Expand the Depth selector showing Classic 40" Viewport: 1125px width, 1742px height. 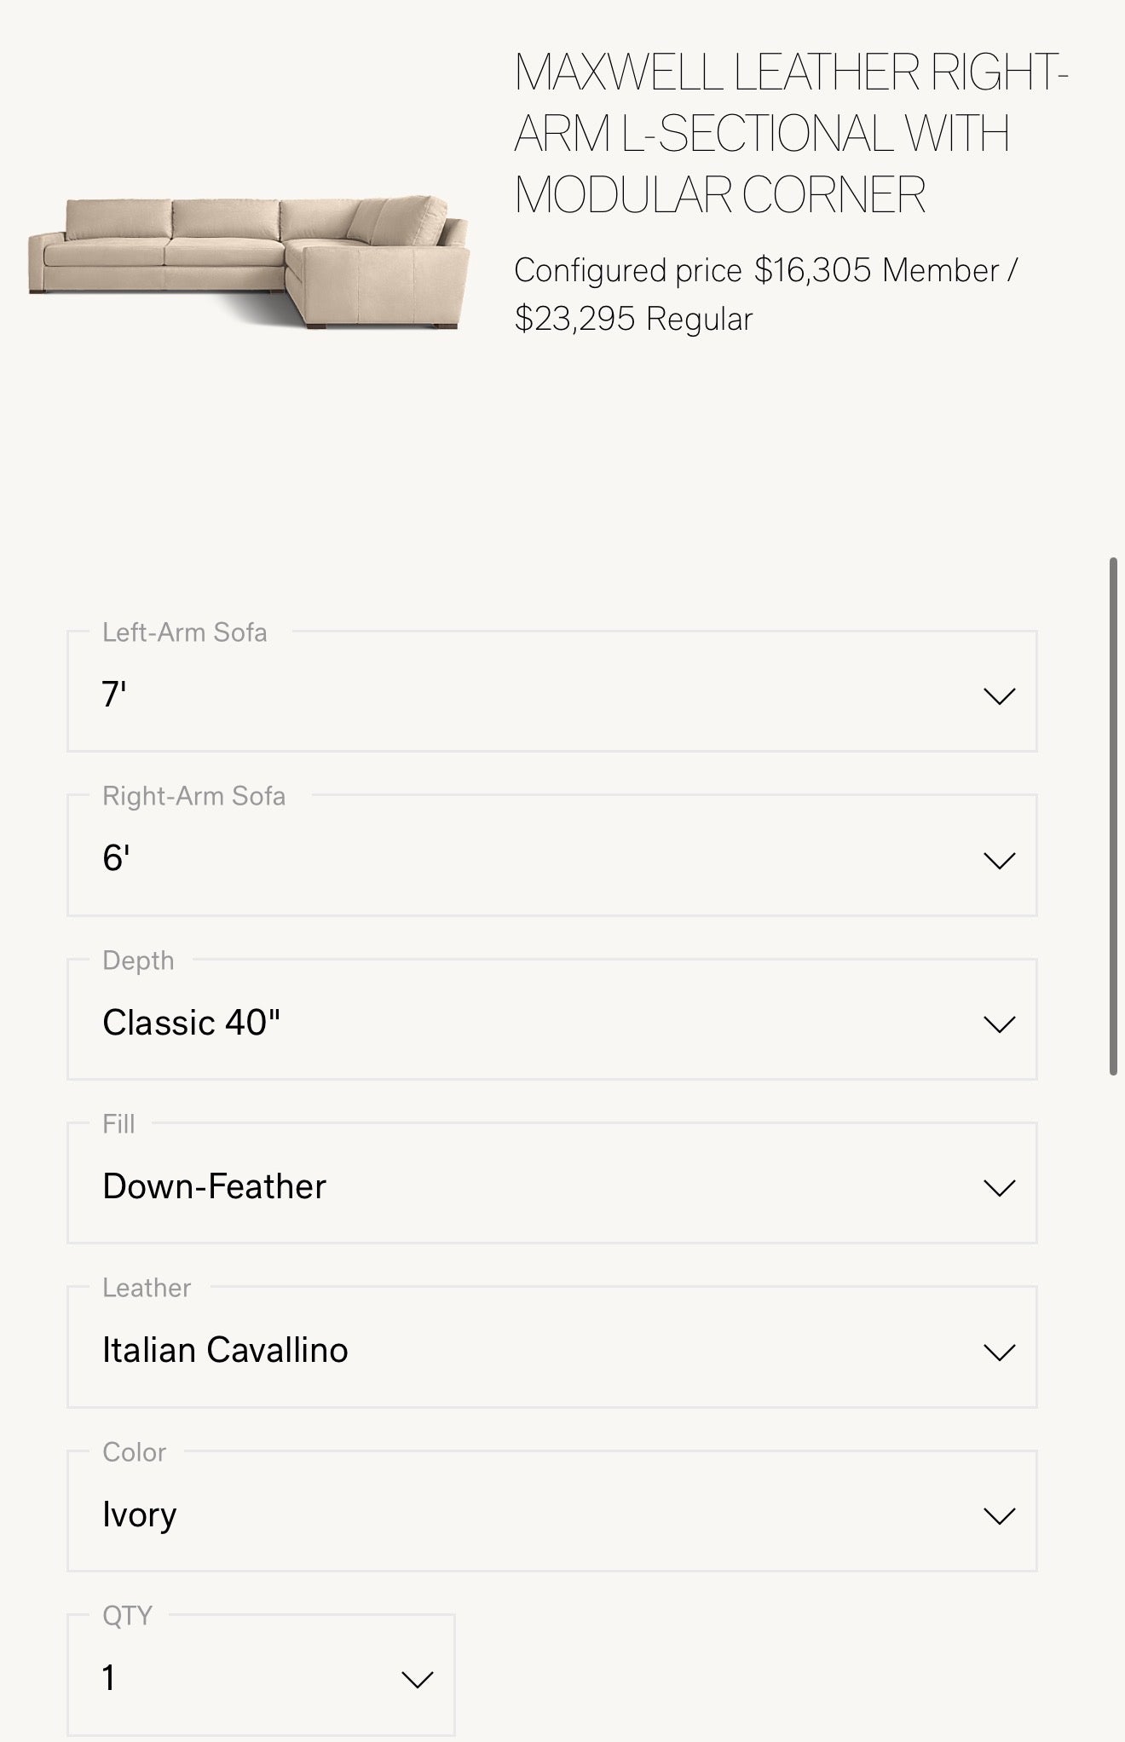(x=551, y=1019)
